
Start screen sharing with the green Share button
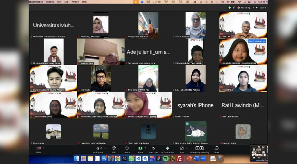coord(140,149)
